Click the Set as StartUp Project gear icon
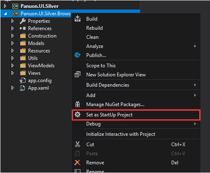Viewport: 210px width, 173px height. 78,114
